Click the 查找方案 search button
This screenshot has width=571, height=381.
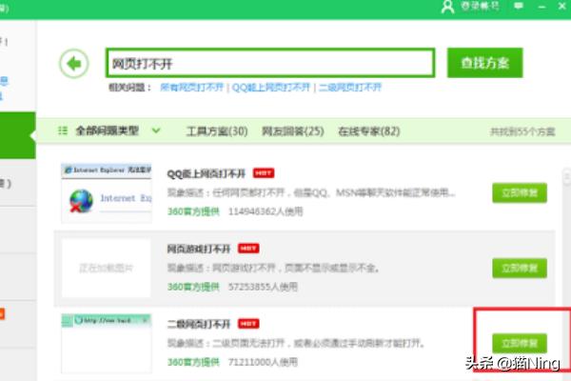484,63
